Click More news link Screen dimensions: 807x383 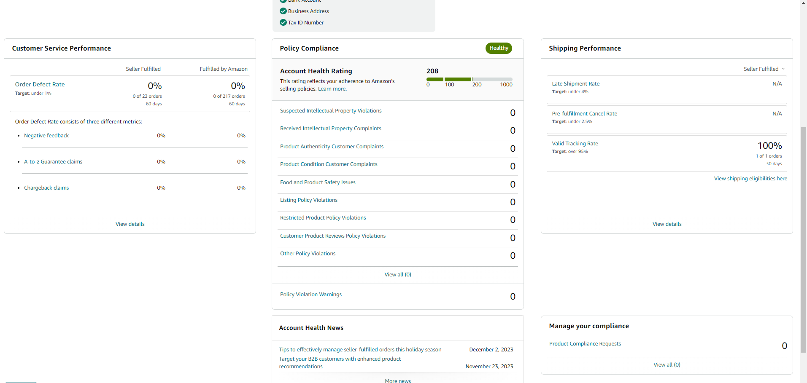398,380
